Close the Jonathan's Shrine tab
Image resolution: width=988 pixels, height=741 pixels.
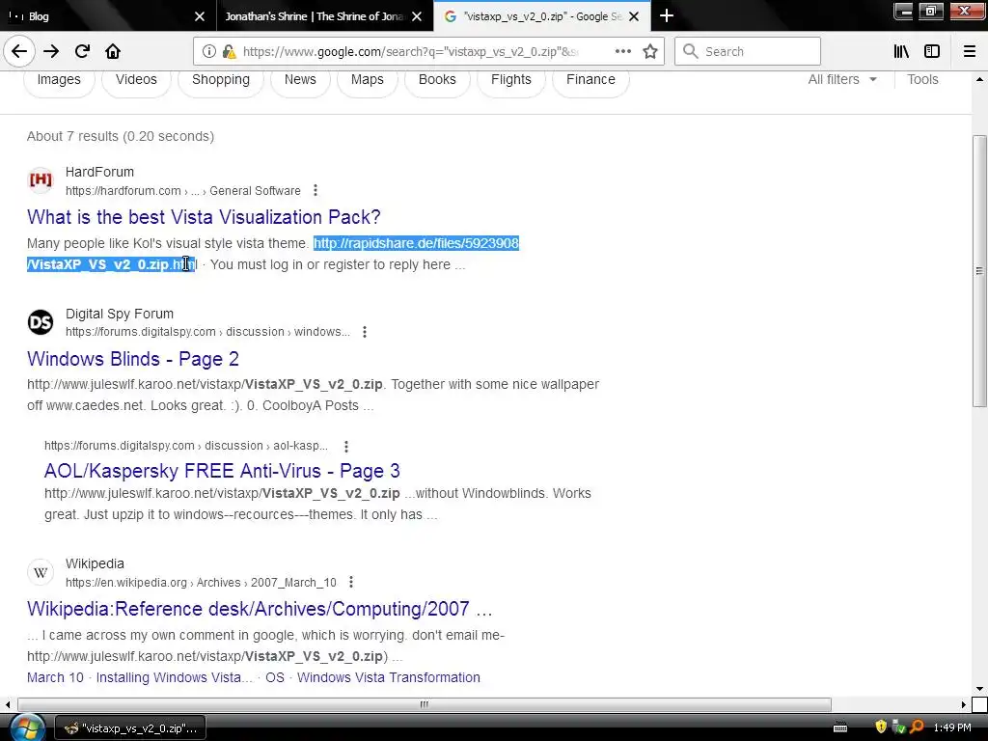coord(417,16)
